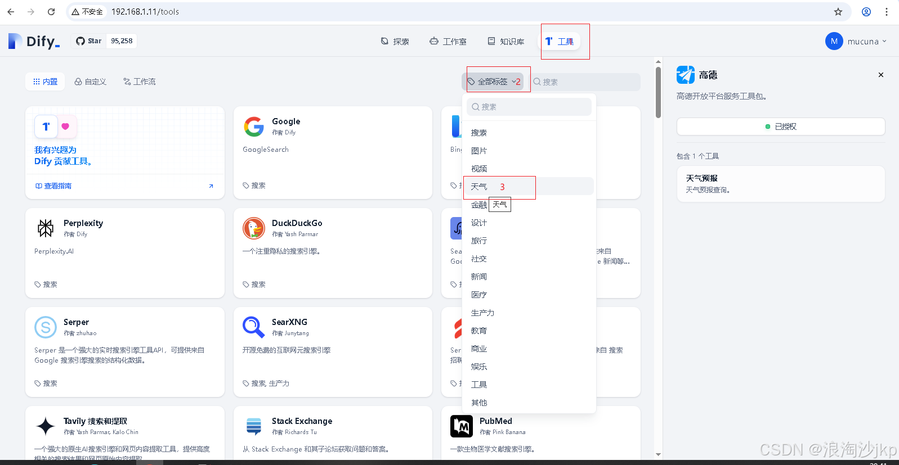Click the tag dropdown search box
899x465 pixels.
529,107
